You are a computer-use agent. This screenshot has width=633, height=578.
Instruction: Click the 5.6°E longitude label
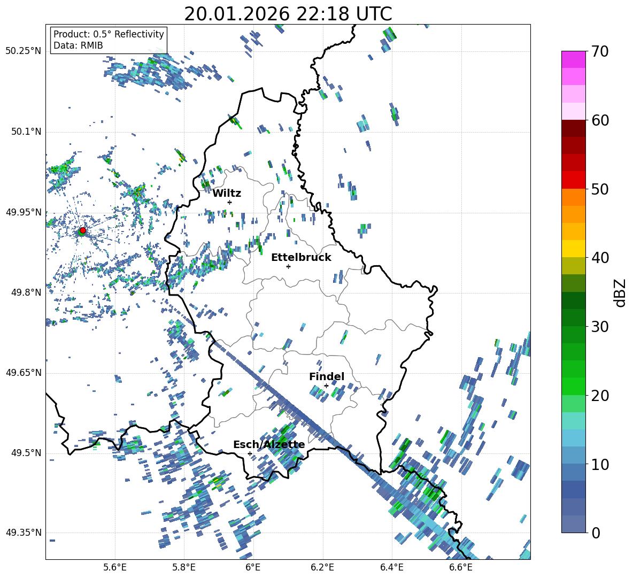point(115,567)
